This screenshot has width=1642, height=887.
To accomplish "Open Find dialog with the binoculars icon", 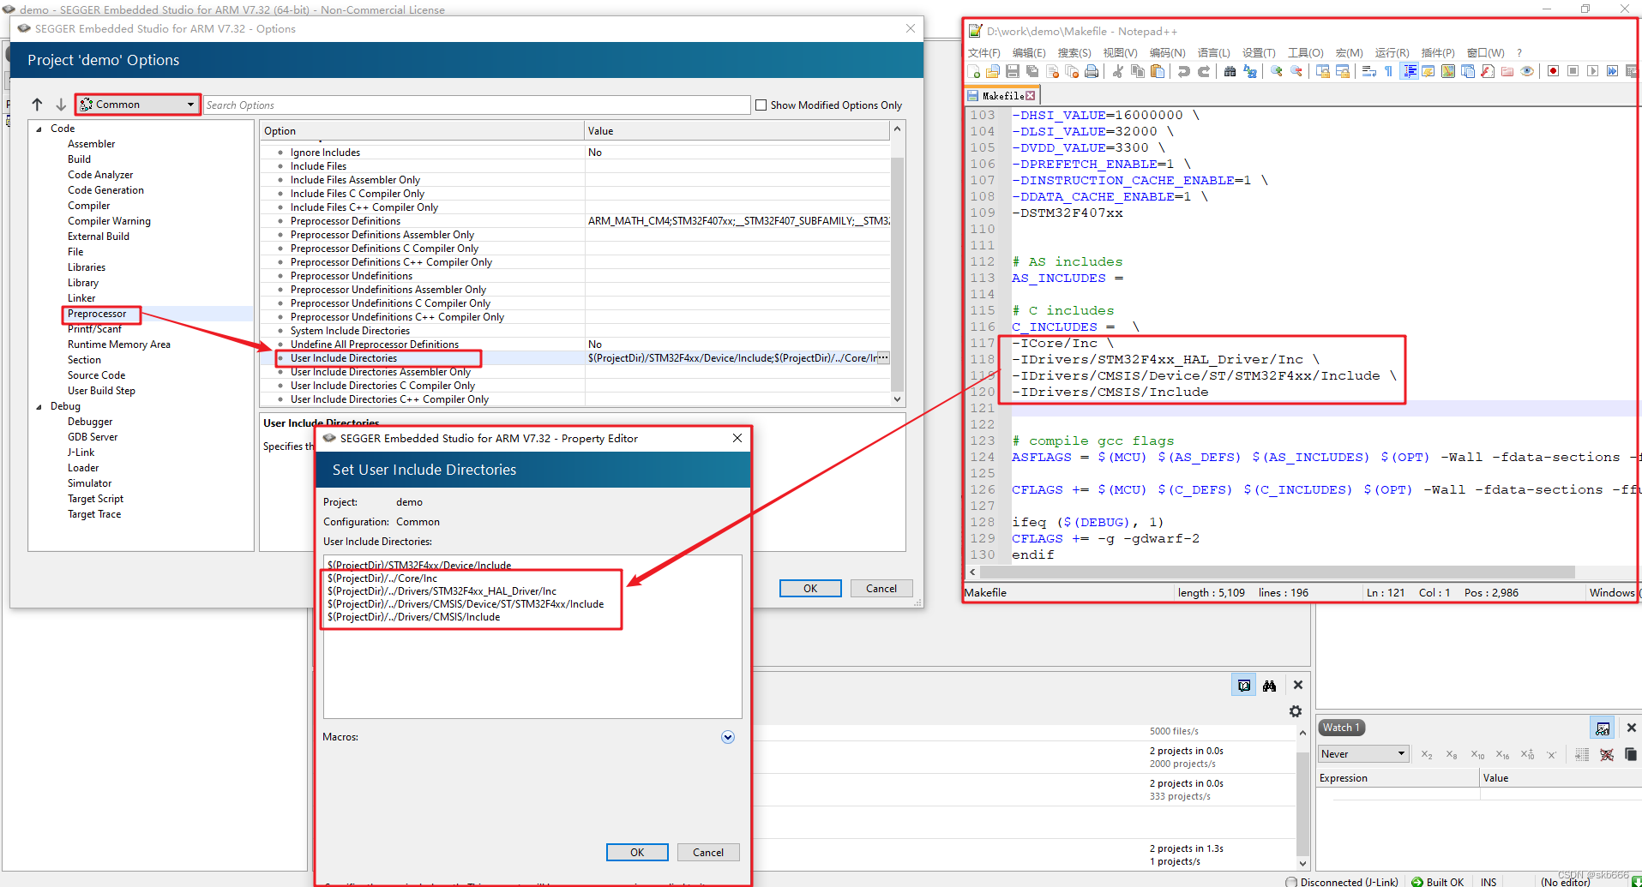I will click(x=1230, y=71).
